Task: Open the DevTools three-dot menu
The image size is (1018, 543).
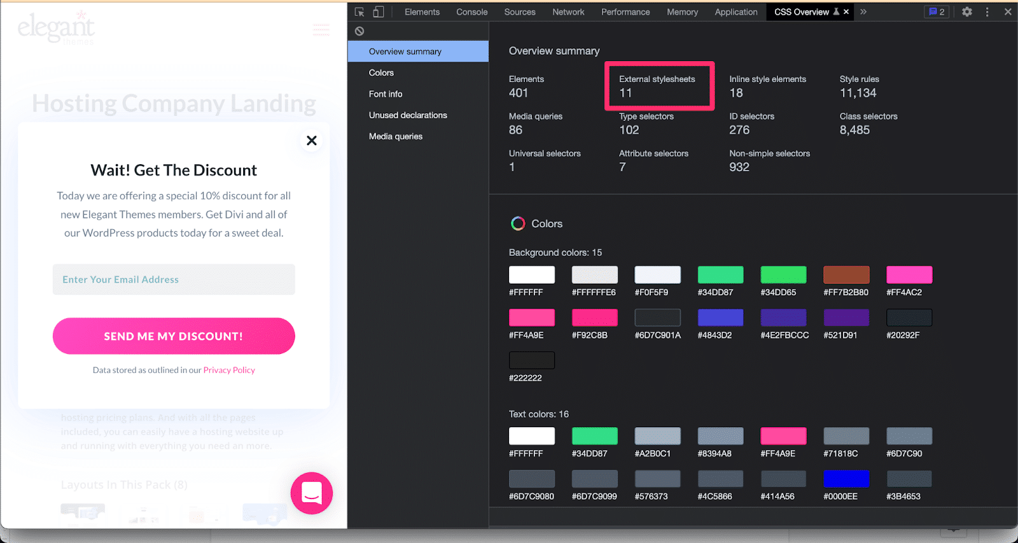Action: click(x=987, y=12)
